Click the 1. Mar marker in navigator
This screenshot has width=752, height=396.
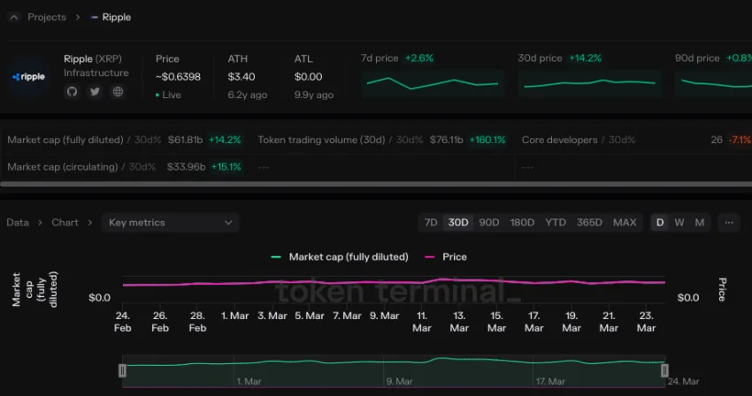tap(249, 382)
